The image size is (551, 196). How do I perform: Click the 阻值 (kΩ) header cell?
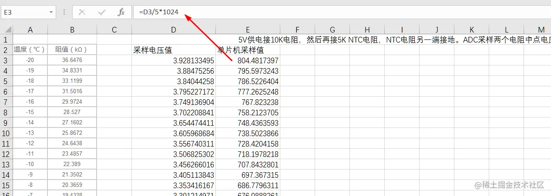pyautogui.click(x=72, y=50)
